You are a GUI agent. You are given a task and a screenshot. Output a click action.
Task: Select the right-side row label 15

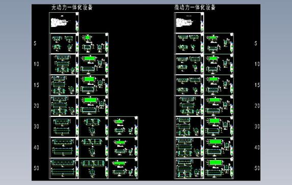click(257, 85)
